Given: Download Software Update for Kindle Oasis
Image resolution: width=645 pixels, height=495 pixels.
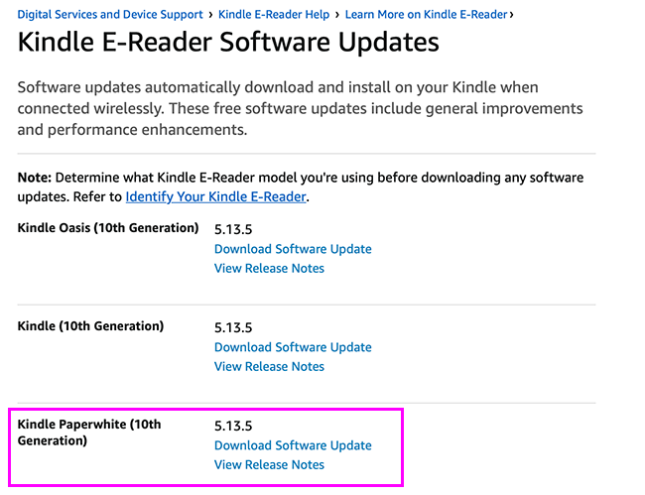Looking at the screenshot, I should [293, 249].
